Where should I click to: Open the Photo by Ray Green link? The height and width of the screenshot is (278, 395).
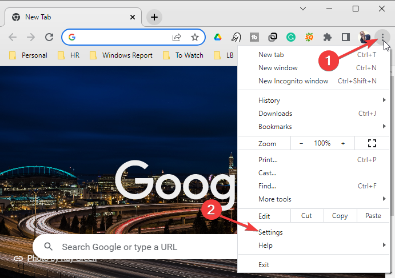62,259
